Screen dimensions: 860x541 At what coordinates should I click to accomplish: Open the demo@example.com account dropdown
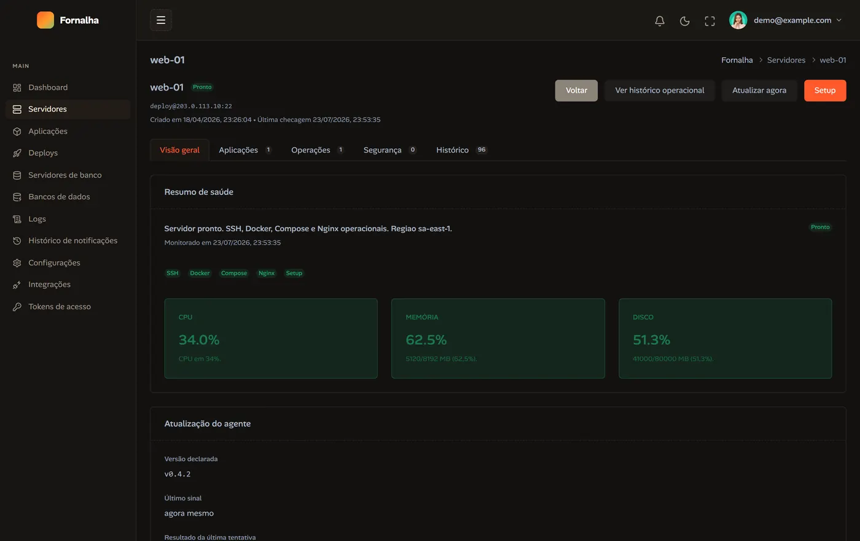[x=786, y=20]
